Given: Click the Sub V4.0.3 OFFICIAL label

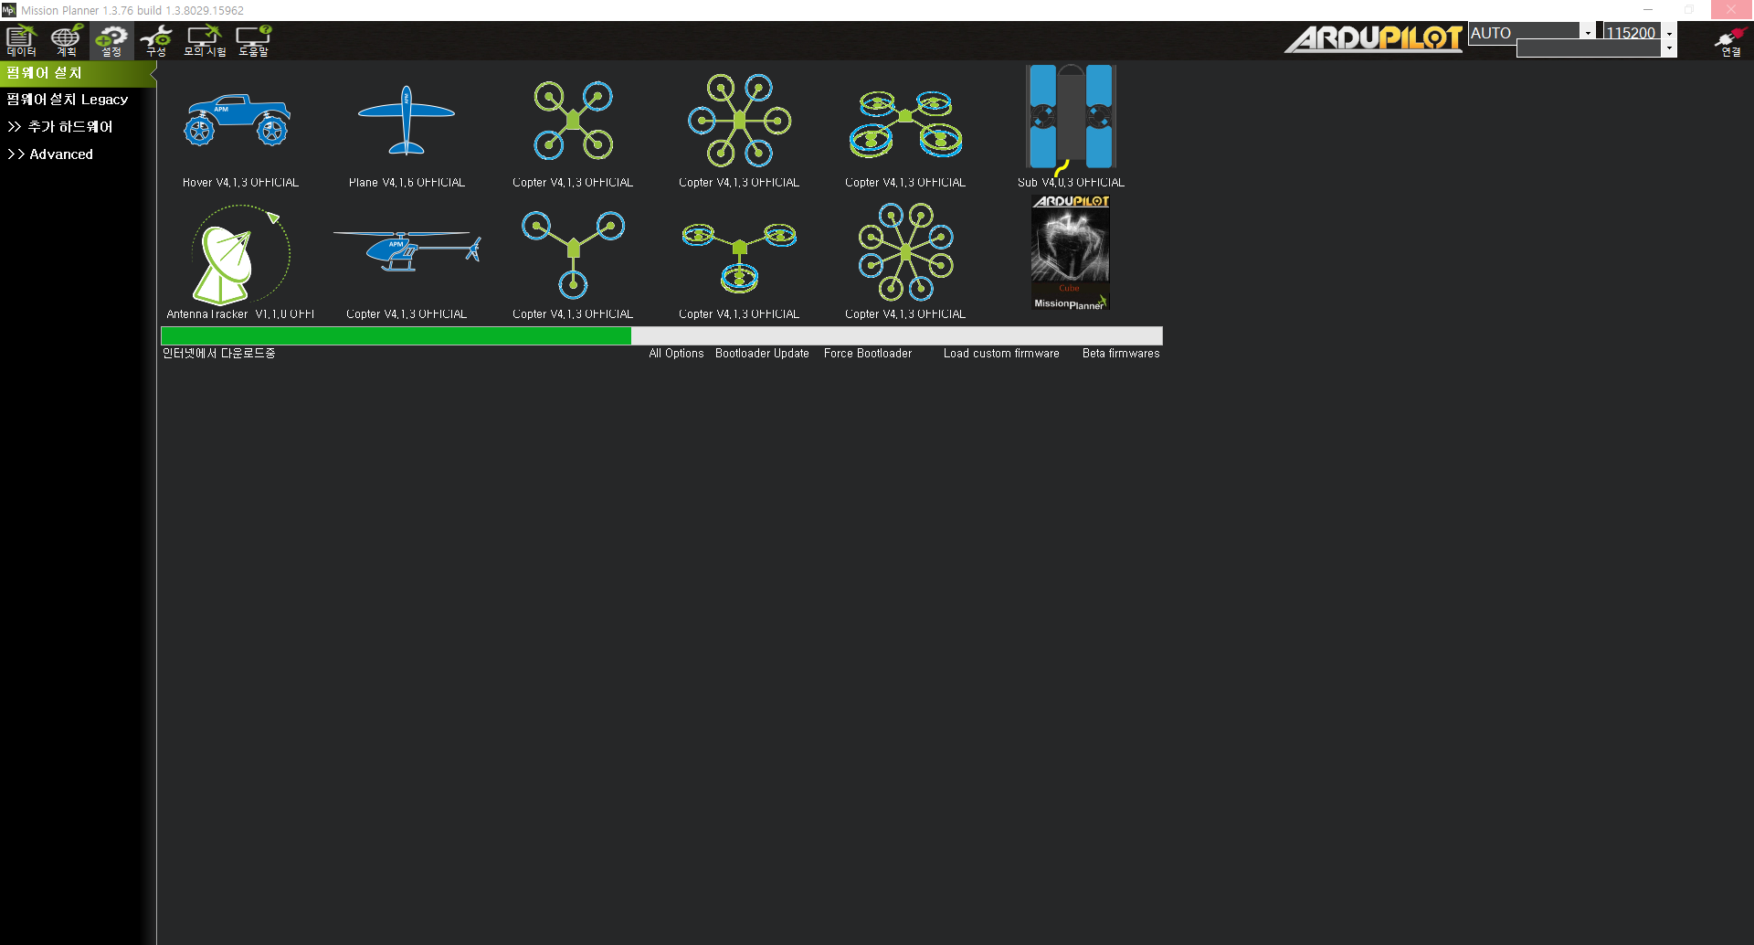Looking at the screenshot, I should point(1071,183).
